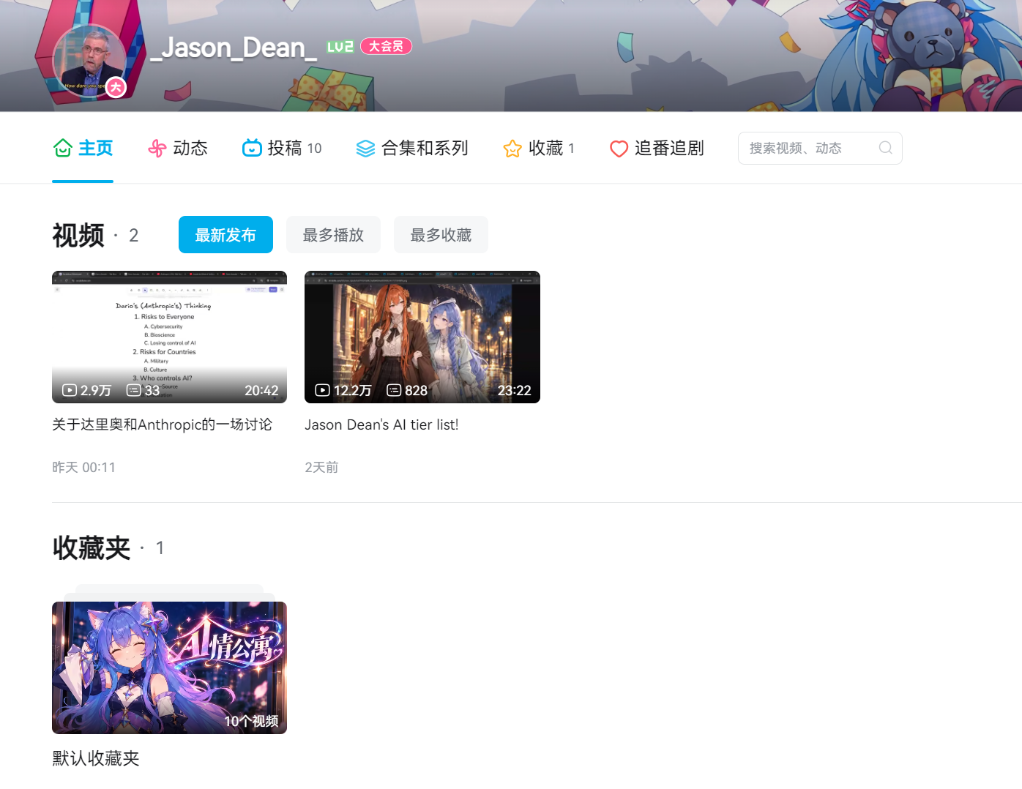Click comment count icon showing 33
Image resolution: width=1022 pixels, height=789 pixels.
(x=133, y=390)
